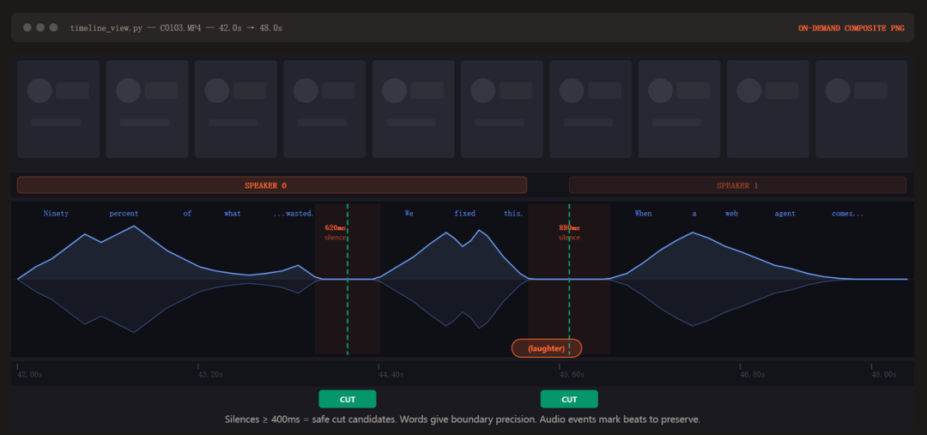Select the word "agent" in the transcript

pos(785,214)
